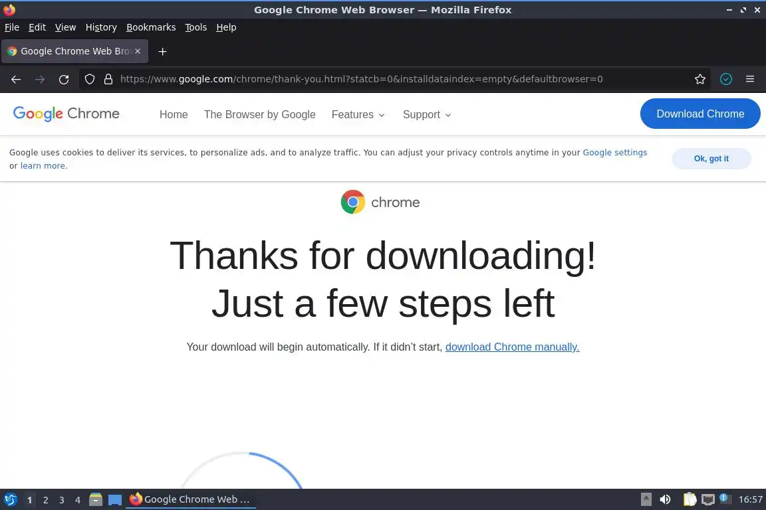This screenshot has height=510, width=766.
Task: Select the Google Chrome Web Browser tab
Action: (74, 51)
